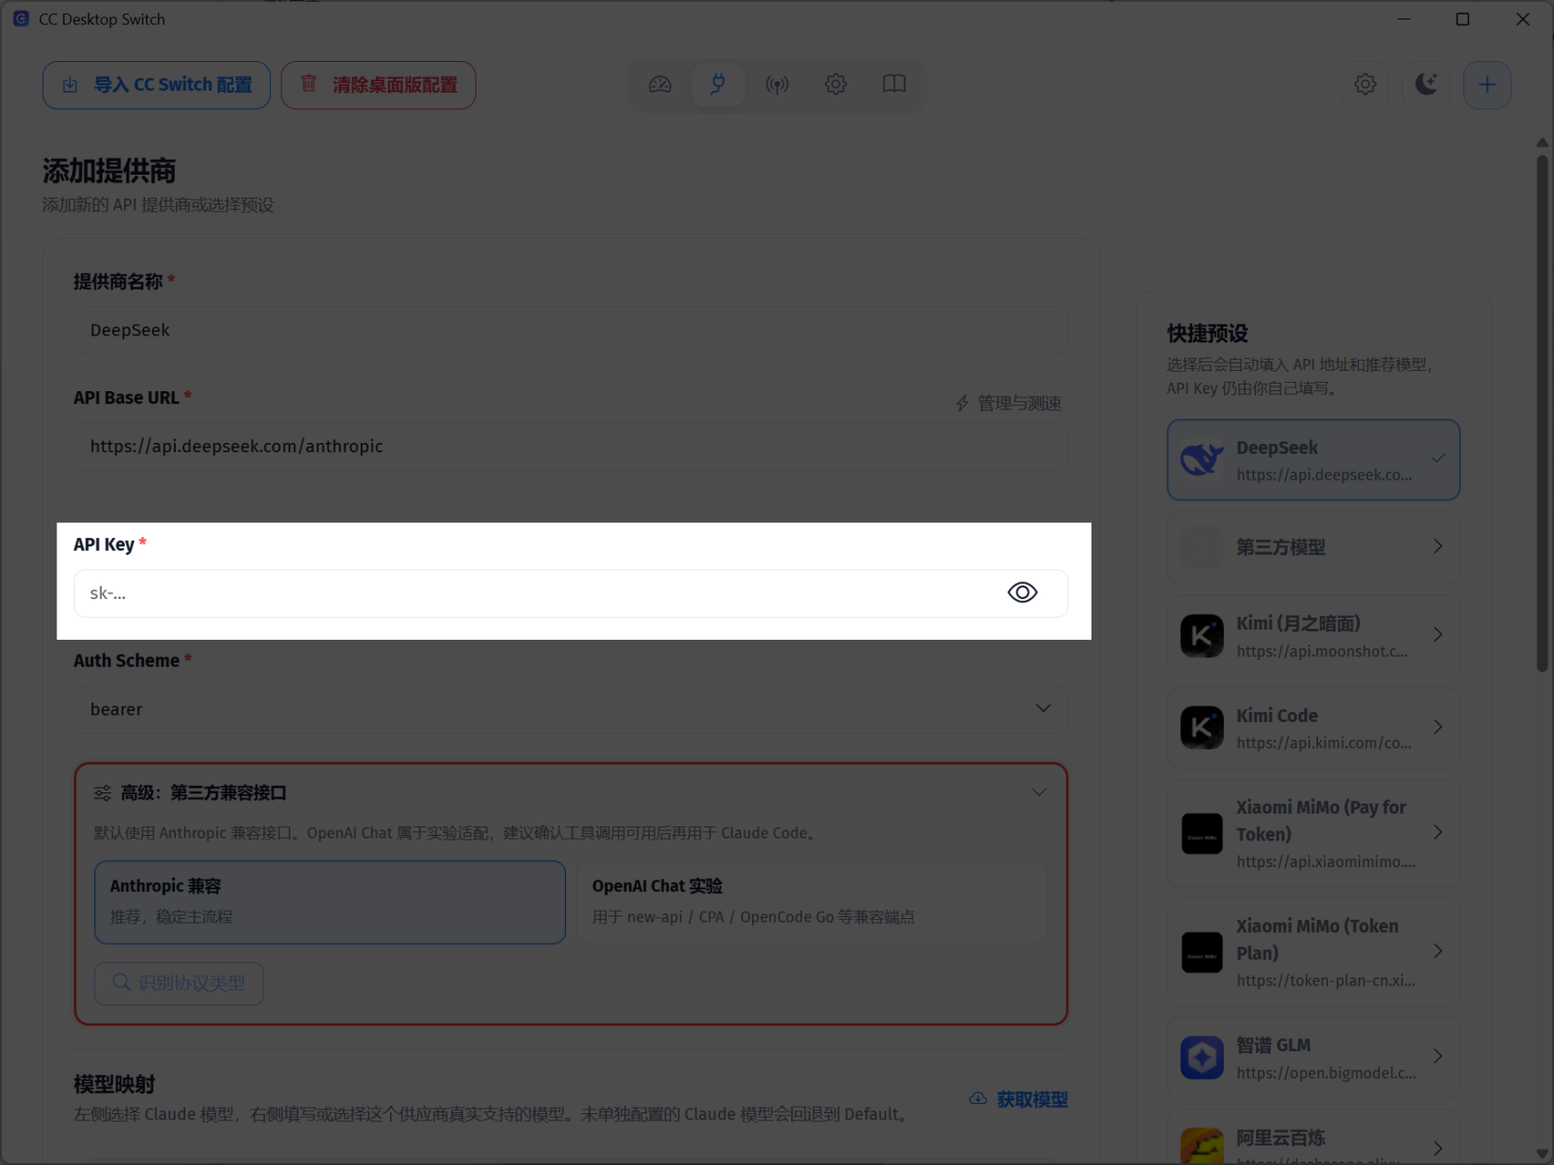Click the chevron on Kimi Code row
Screen dimensions: 1554x1165
tap(1437, 727)
